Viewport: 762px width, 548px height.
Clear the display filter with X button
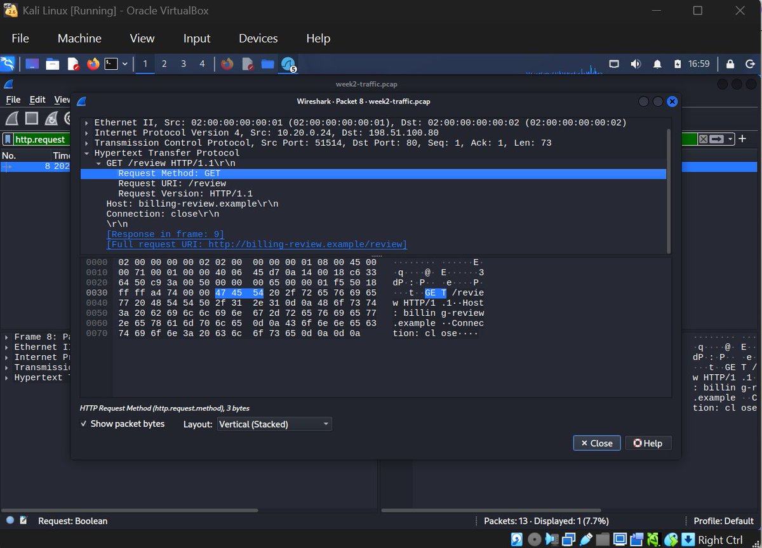point(703,139)
